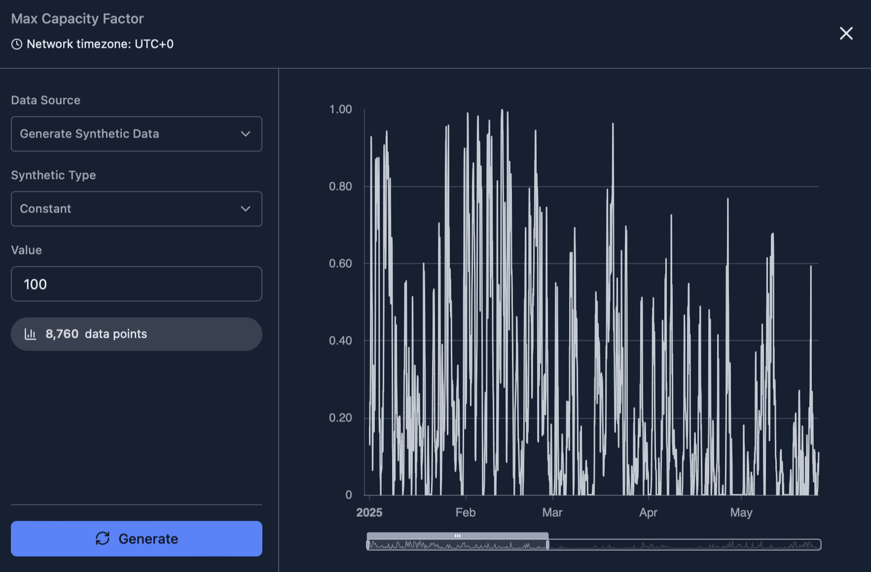Click the refresh icon inside the Generate button
This screenshot has height=572, width=871.
(103, 538)
